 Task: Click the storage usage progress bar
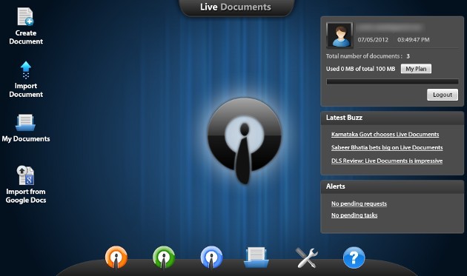pyautogui.click(x=392, y=81)
